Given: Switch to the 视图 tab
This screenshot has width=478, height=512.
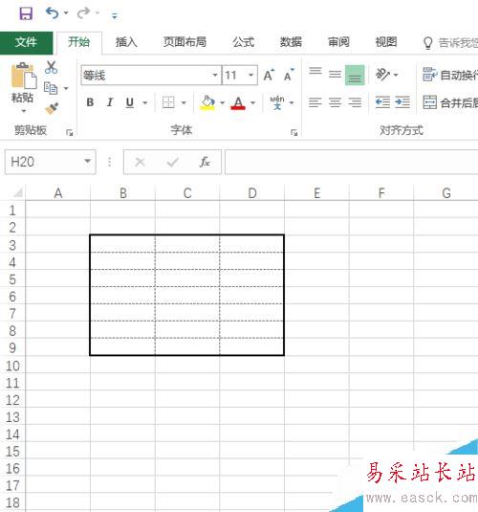Looking at the screenshot, I should (386, 42).
